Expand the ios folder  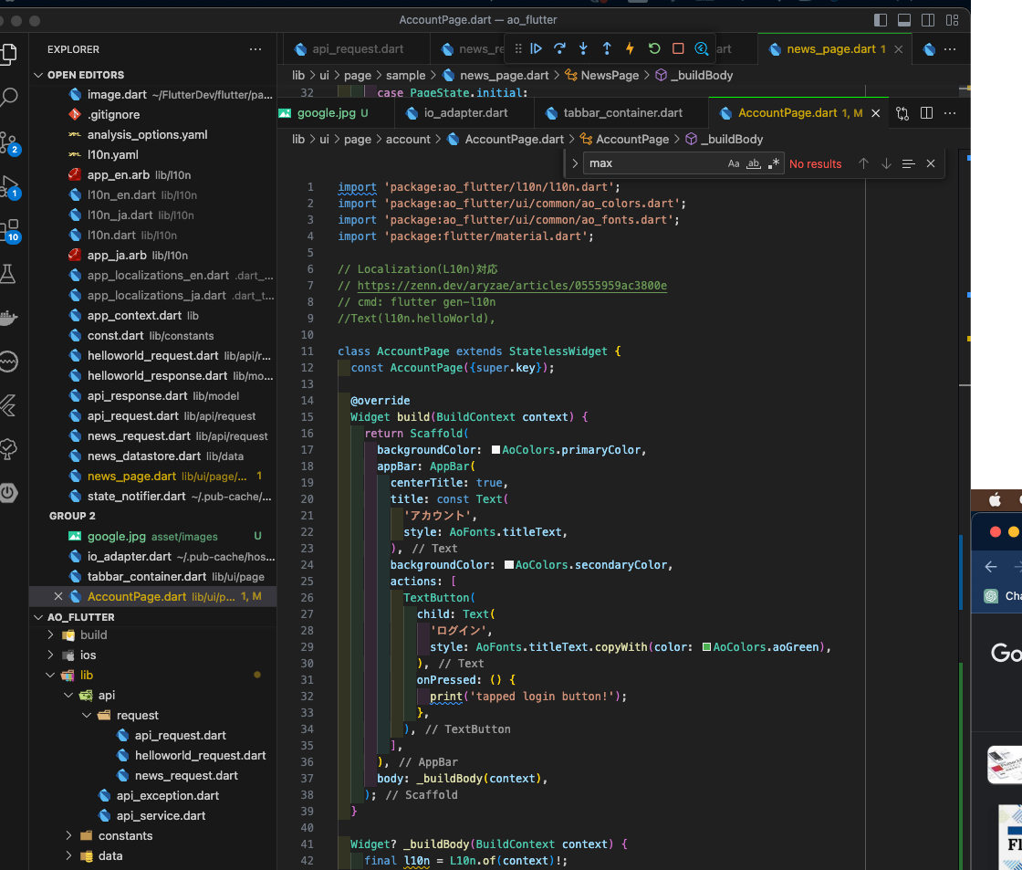click(x=88, y=655)
